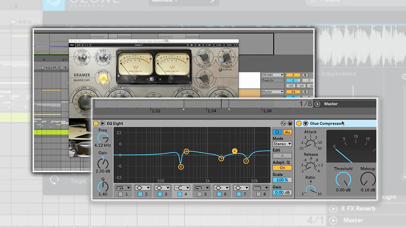The image size is (406, 228).
Task: Click the Glue Compressor Release knob
Action: point(310,166)
